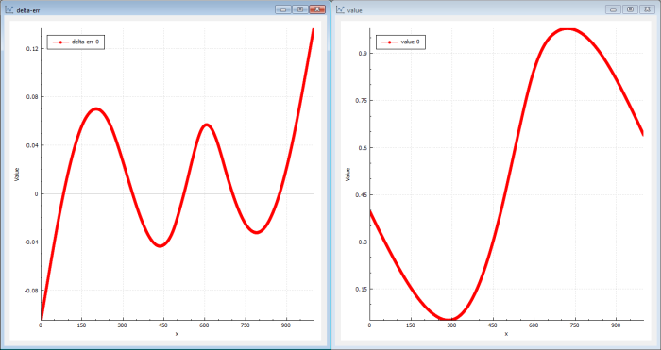The width and height of the screenshot is (661, 350).
Task: Click the x axis title in value plot
Action: click(506, 334)
